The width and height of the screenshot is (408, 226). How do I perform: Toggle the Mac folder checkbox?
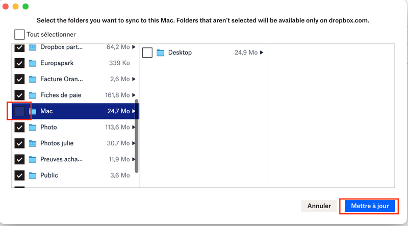point(19,111)
